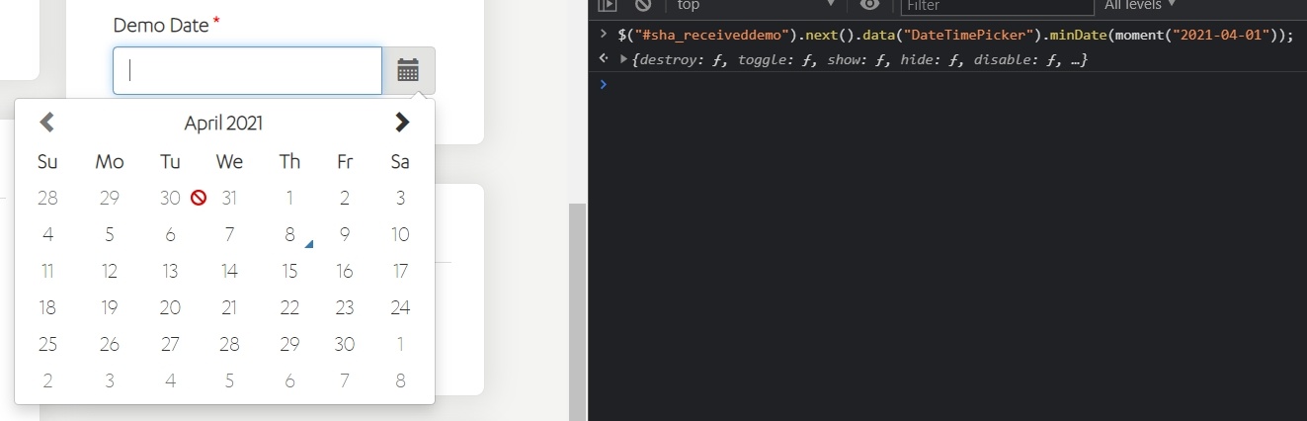
Task: Open the calendar icon beside Demo Date
Action: 408,70
